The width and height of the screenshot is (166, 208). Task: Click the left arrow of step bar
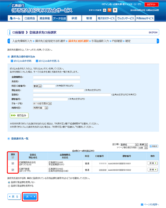pyautogui.click(x=9, y=41)
